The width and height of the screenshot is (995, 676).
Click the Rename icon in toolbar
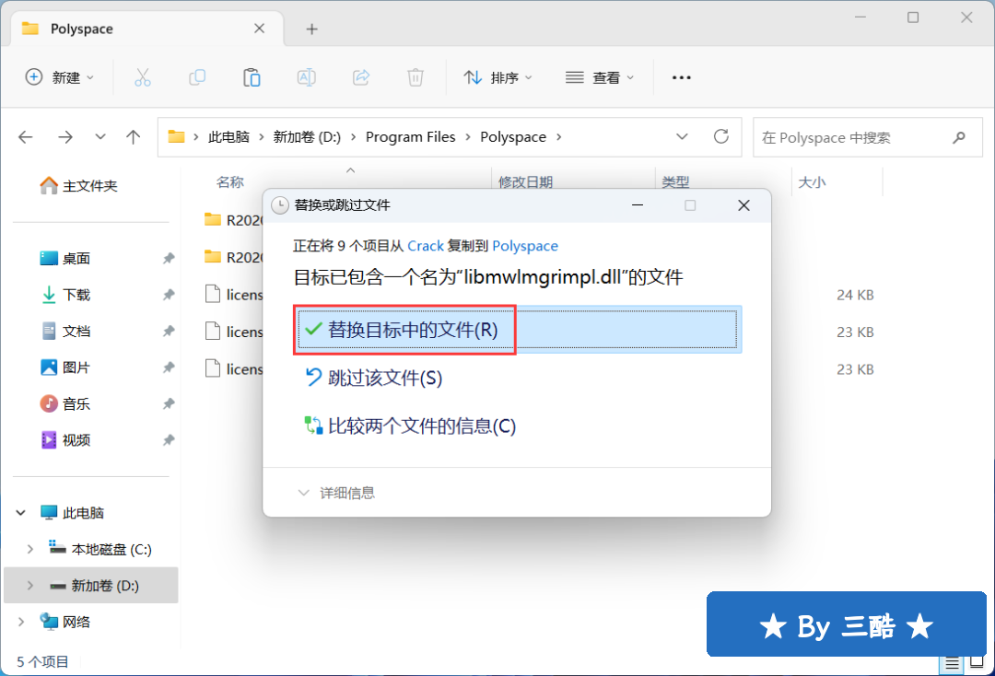pos(307,77)
